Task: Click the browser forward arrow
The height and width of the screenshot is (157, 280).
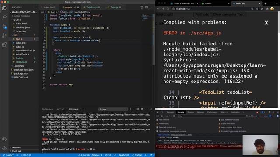Action: pyautogui.click(x=163, y=9)
